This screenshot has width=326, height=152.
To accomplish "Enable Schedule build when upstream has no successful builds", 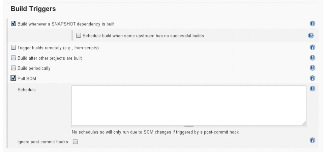I will 79,35.
